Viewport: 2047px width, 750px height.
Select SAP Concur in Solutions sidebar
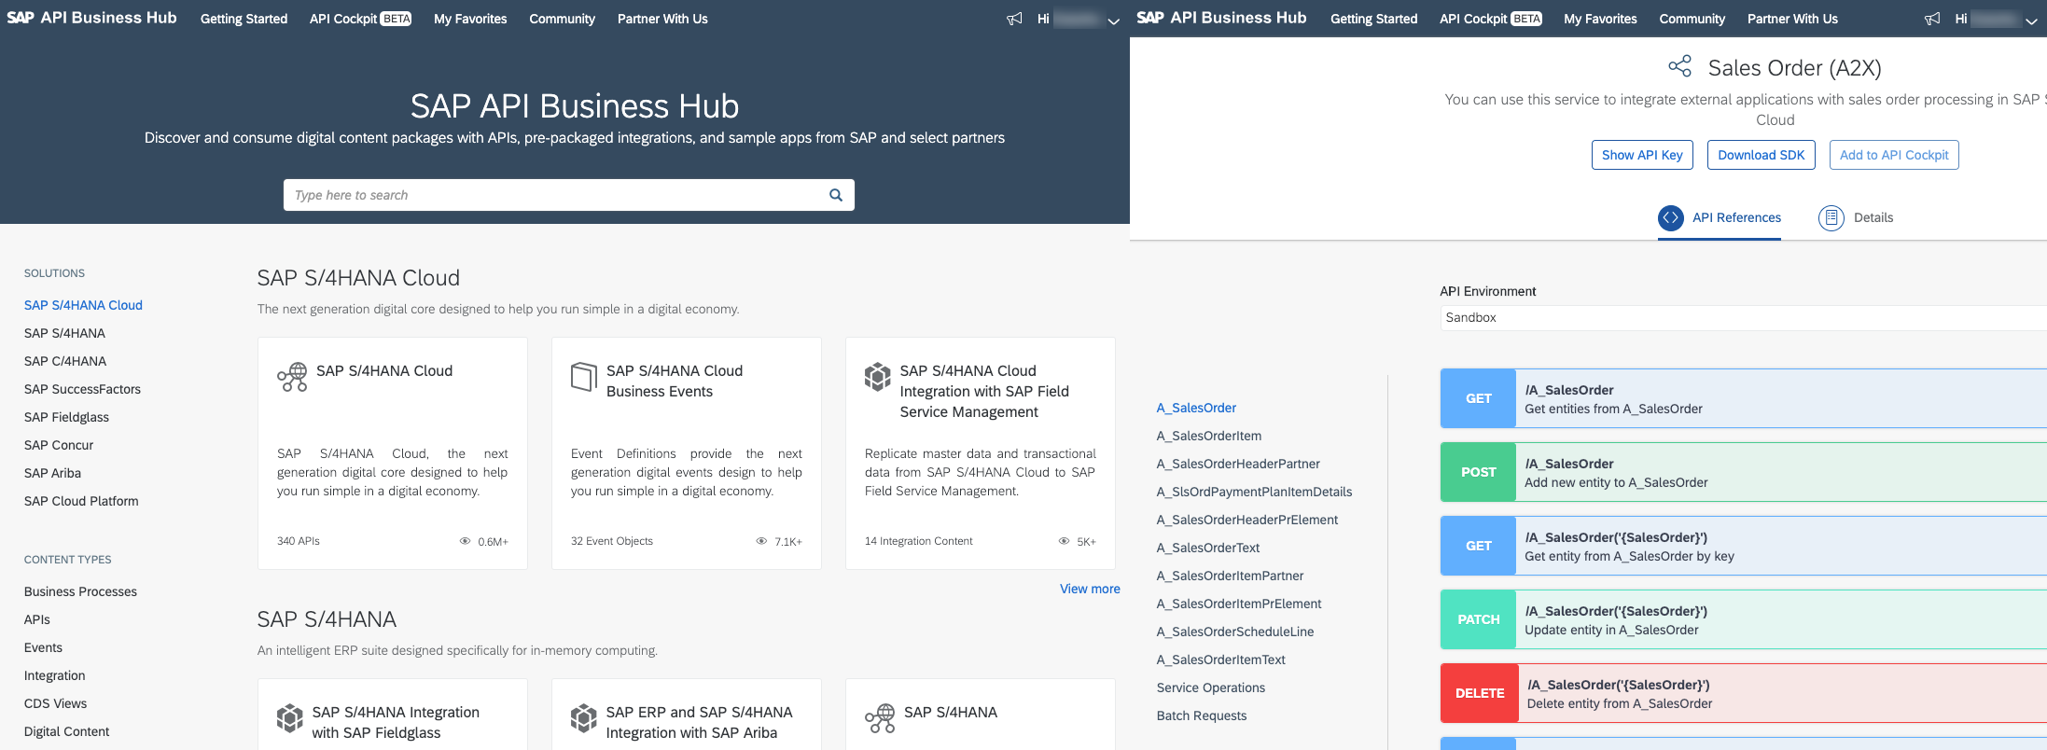click(x=59, y=445)
